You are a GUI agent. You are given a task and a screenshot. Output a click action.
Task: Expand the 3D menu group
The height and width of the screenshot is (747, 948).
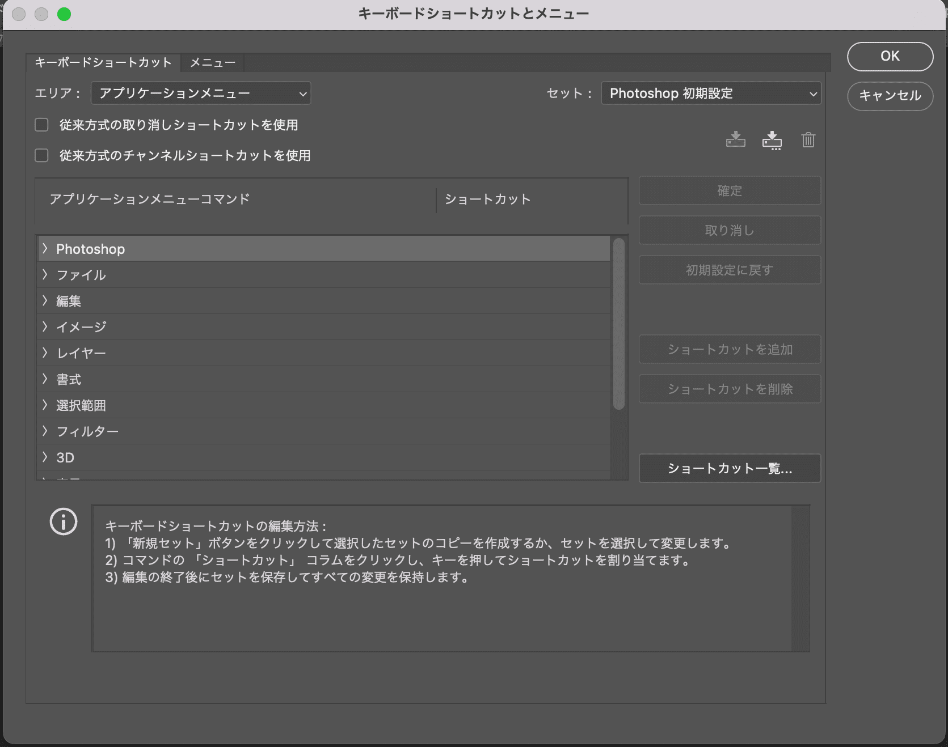[45, 457]
